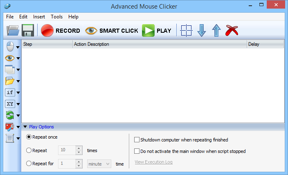
Task: Open the View Execution Log link
Action: (153, 162)
